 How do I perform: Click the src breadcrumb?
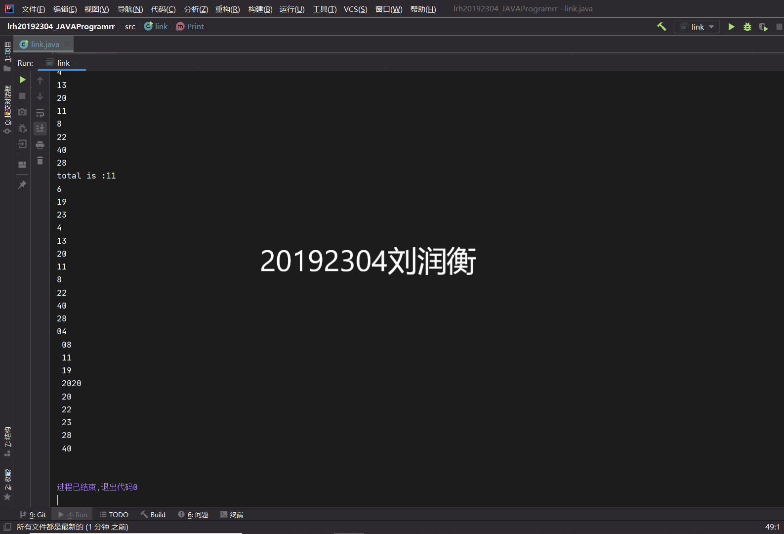130,27
